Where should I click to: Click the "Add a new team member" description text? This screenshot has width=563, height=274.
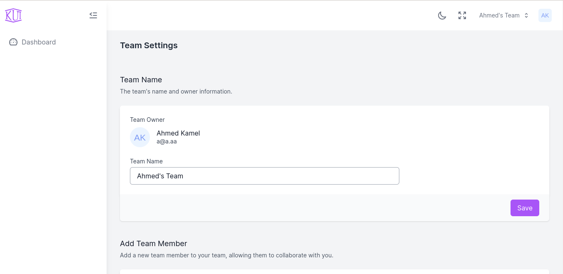pos(226,255)
